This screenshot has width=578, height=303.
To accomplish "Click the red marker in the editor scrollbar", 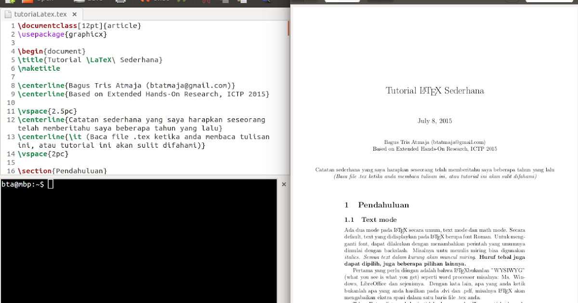I will click(x=288, y=28).
